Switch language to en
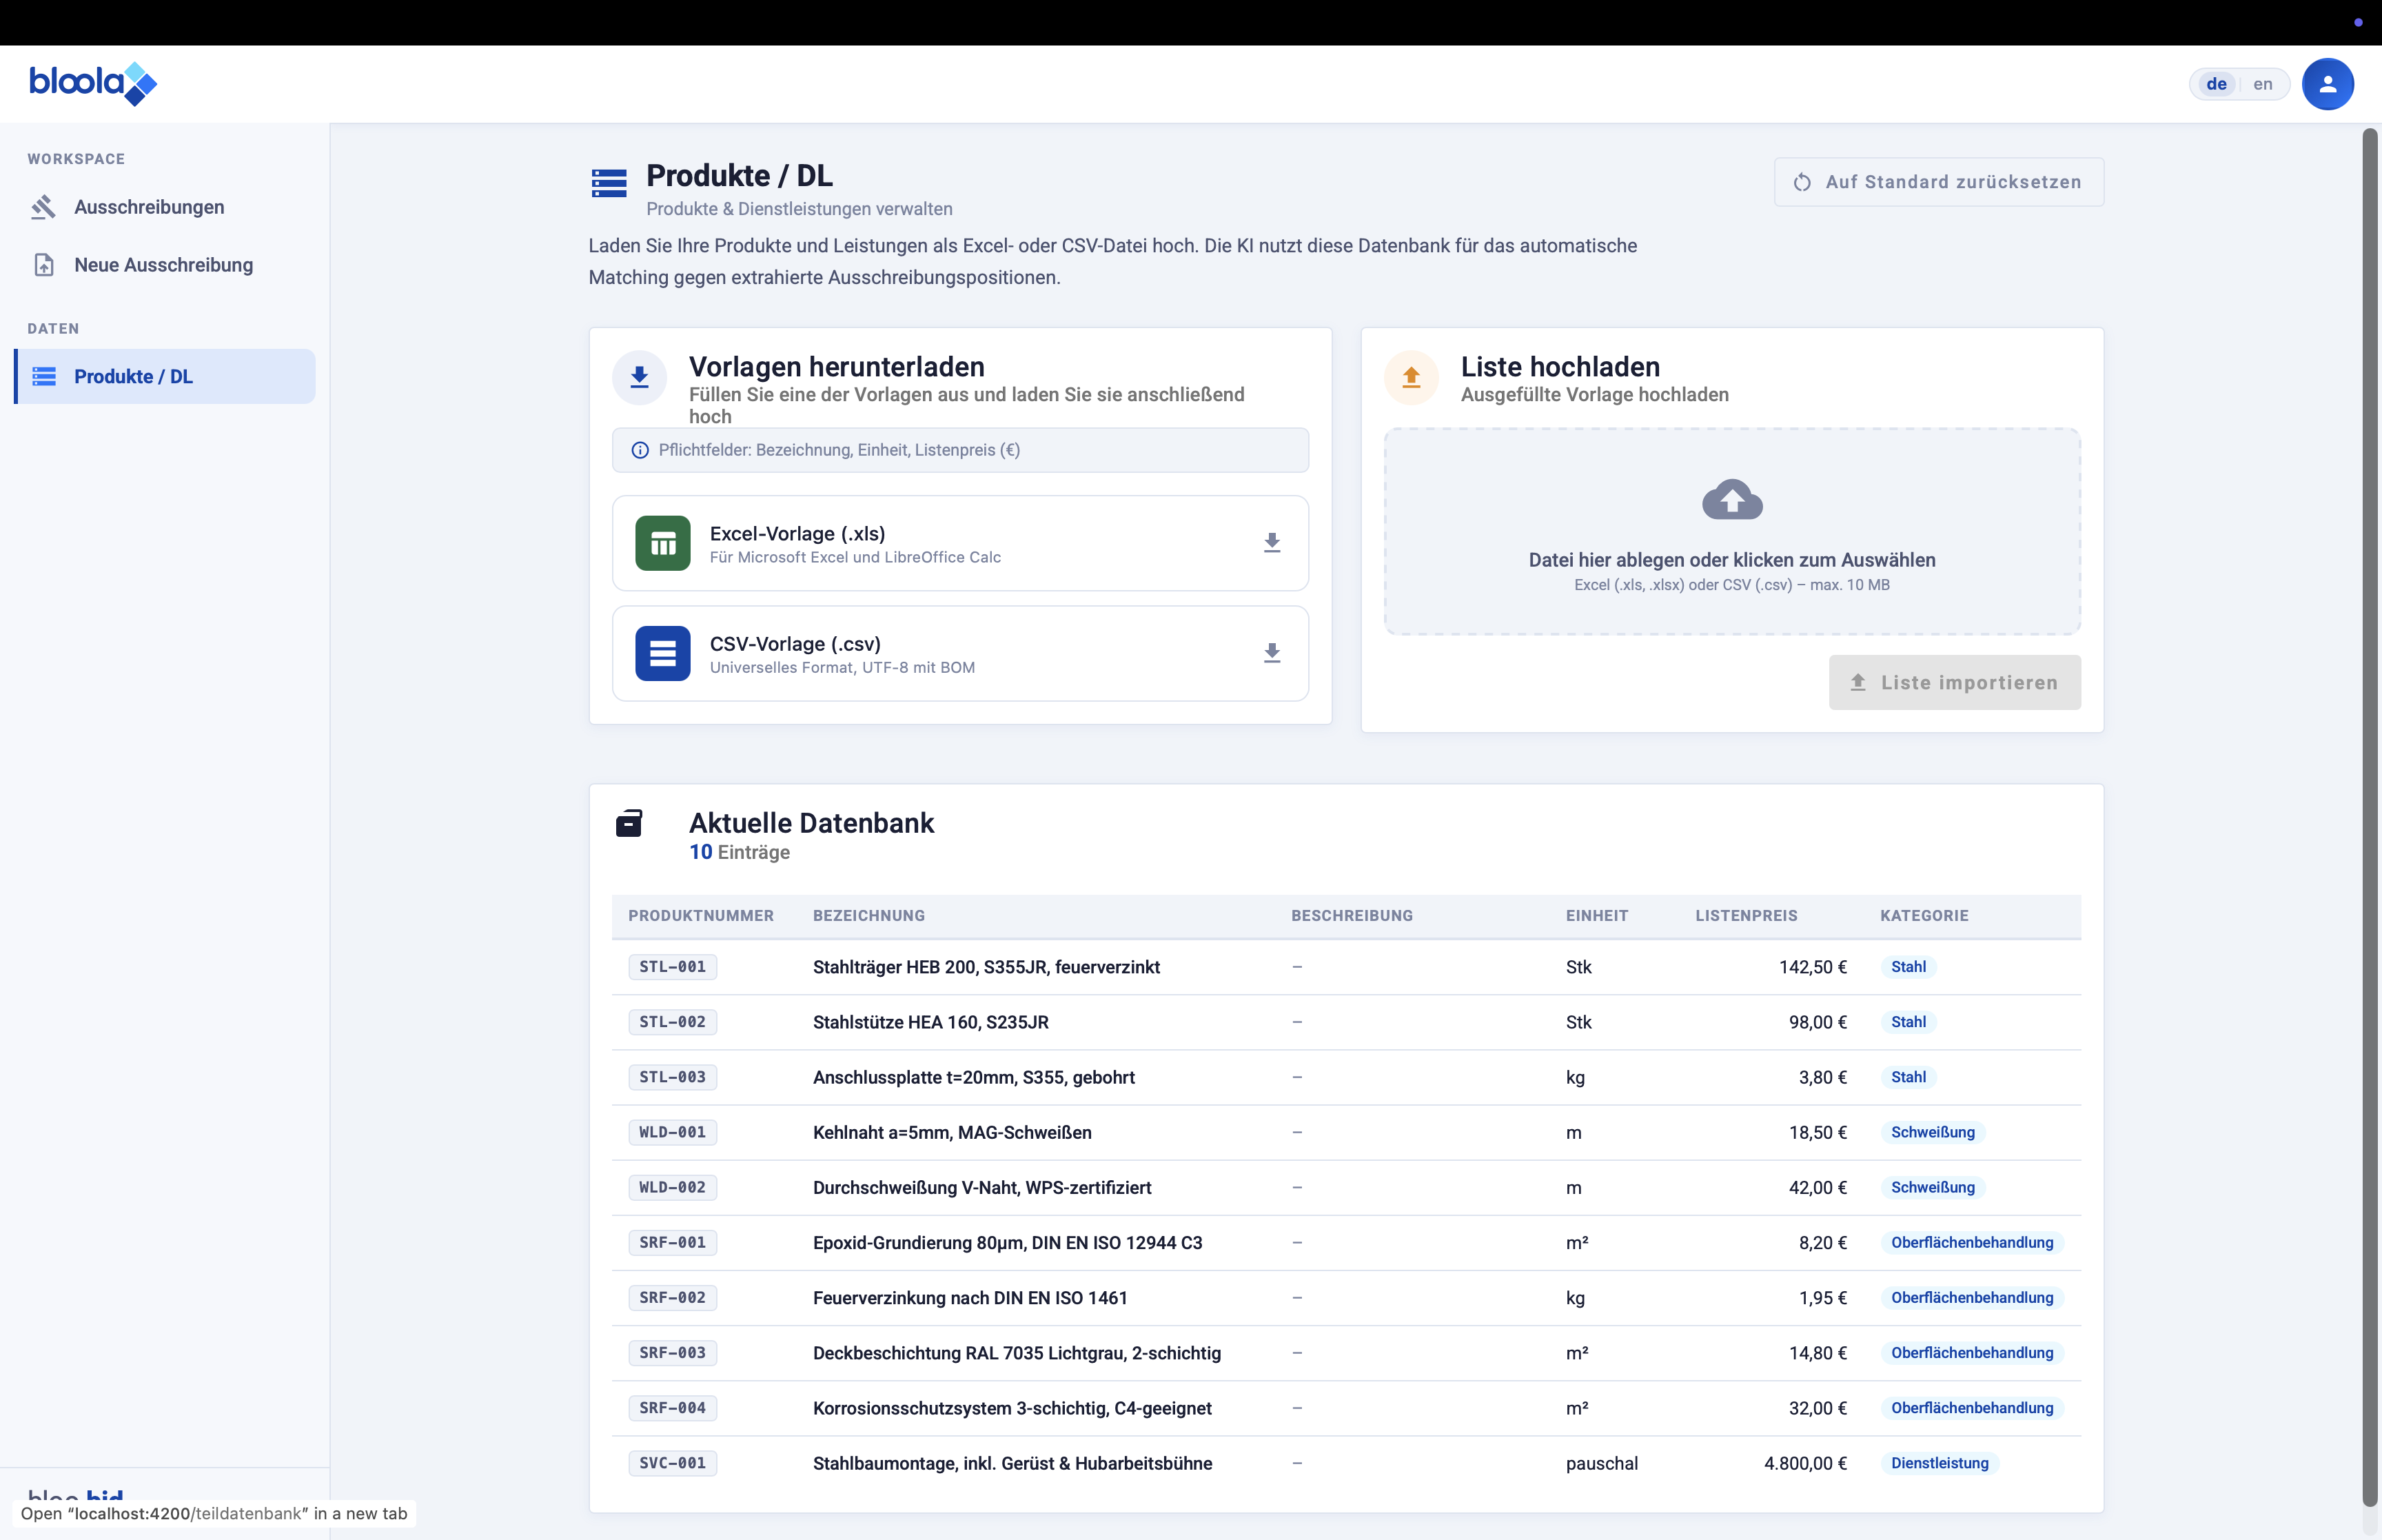 2262,84
